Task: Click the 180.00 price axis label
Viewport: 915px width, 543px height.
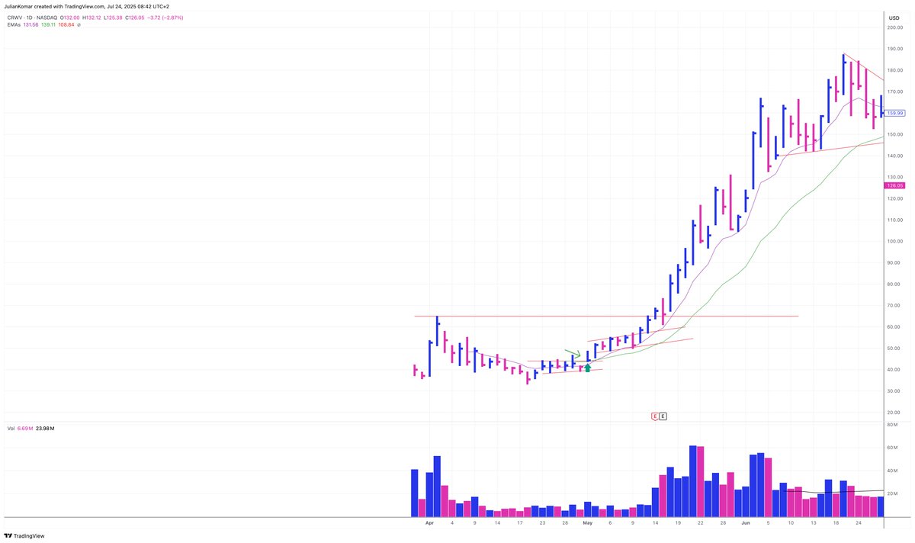Action: point(895,70)
